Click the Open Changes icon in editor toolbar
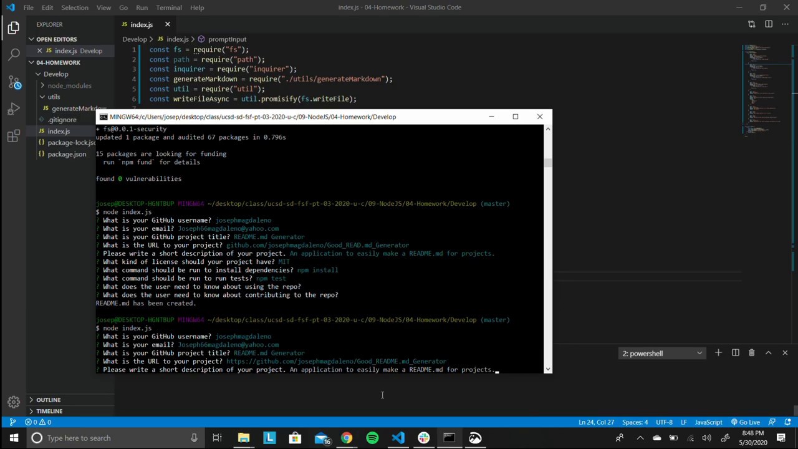Screen dimensions: 798x449 (751, 24)
